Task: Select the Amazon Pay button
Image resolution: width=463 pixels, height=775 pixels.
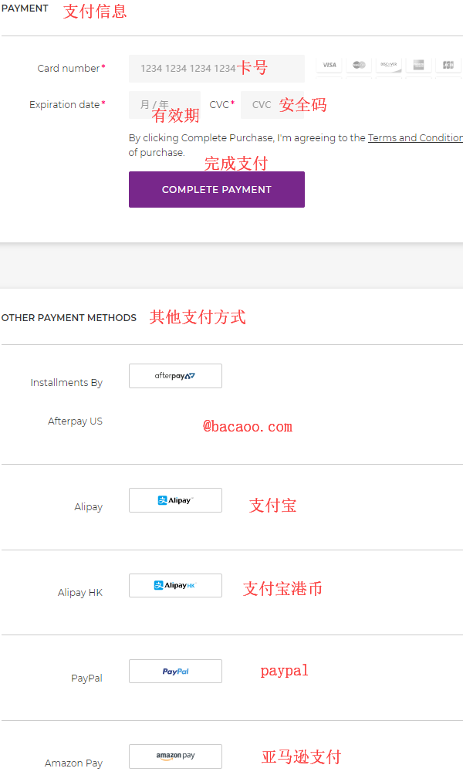Action: [x=175, y=756]
